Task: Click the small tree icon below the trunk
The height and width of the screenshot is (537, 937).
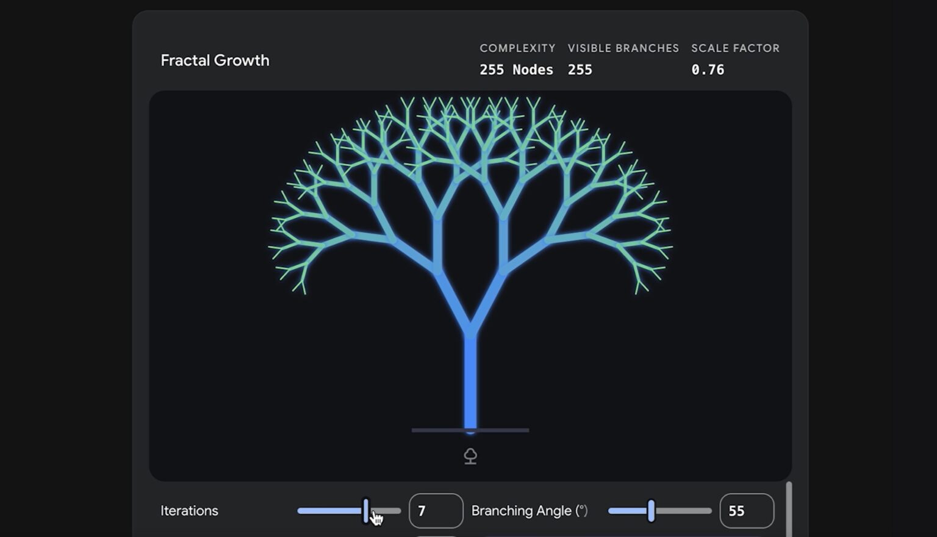Action: tap(470, 456)
